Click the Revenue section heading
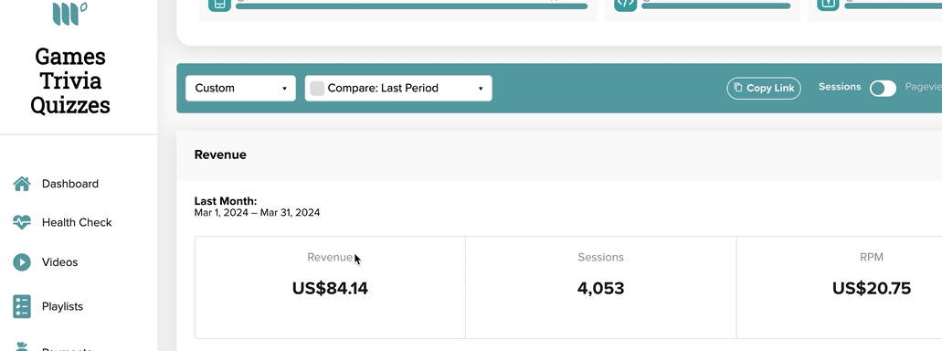 pyautogui.click(x=220, y=155)
